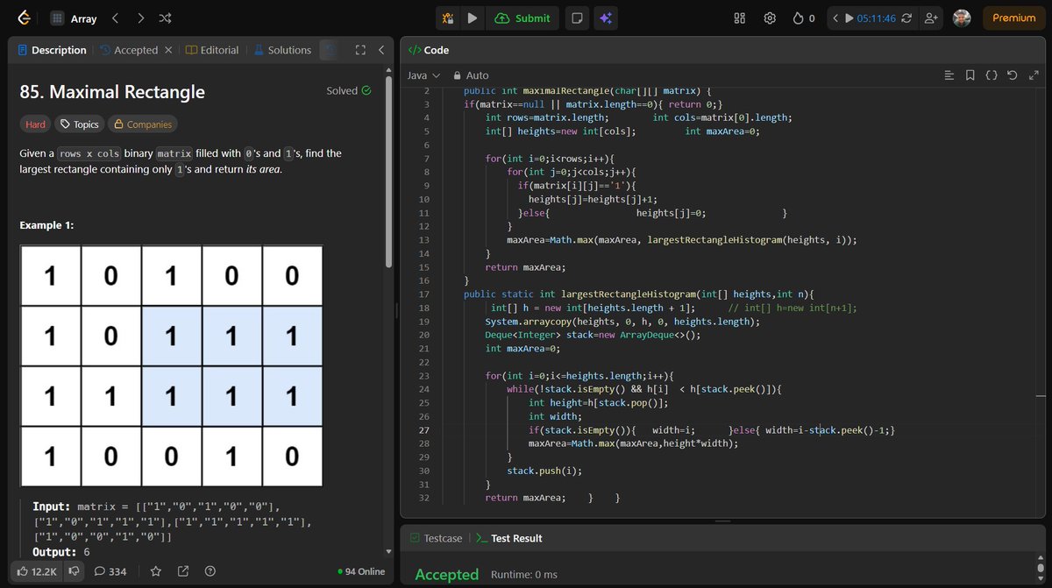Screen dimensions: 1052x588
Task: Expand the code editor fullscreen
Action: [x=1034, y=75]
